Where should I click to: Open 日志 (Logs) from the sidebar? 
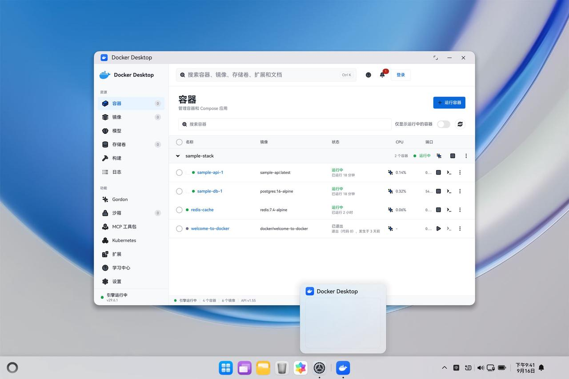131,172
